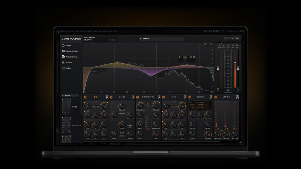Click the input level fader handle
The width and height of the screenshot is (301, 169).
pos(218,68)
